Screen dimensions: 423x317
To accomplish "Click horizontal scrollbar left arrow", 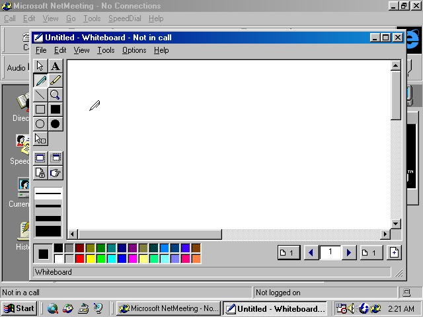I will pos(72,234).
